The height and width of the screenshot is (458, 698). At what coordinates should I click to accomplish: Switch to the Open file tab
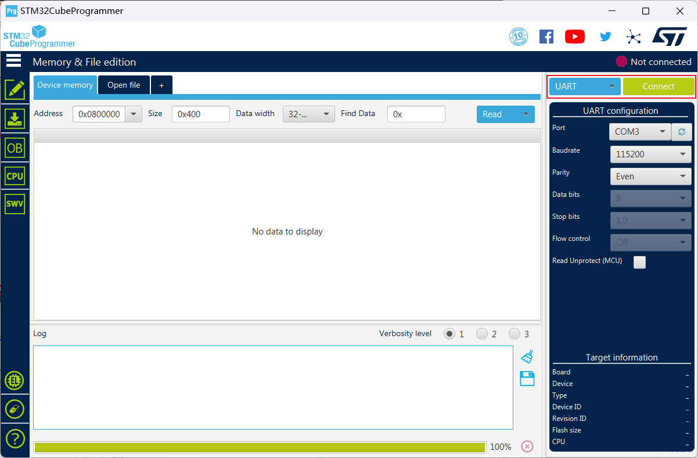(x=124, y=85)
